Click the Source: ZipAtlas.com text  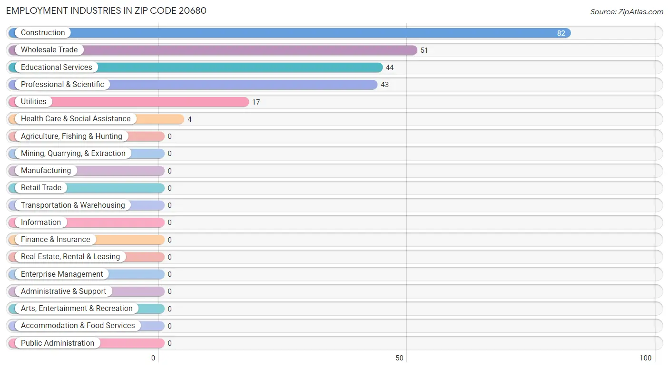click(626, 12)
